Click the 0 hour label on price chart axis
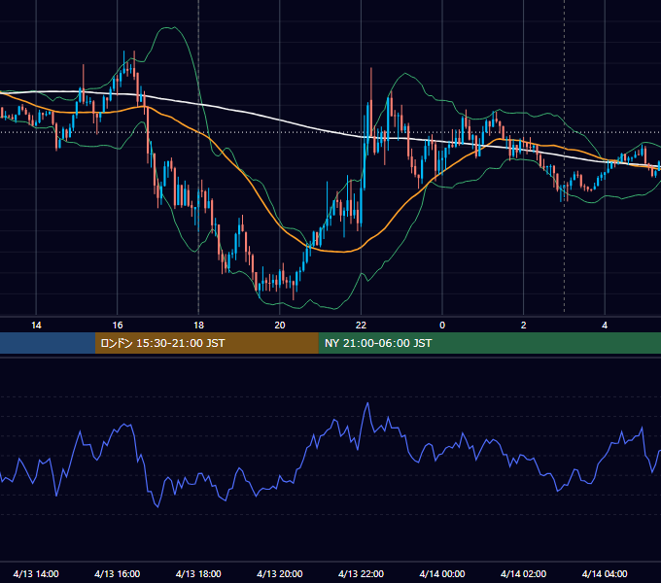Image resolution: width=661 pixels, height=583 pixels. (x=442, y=326)
